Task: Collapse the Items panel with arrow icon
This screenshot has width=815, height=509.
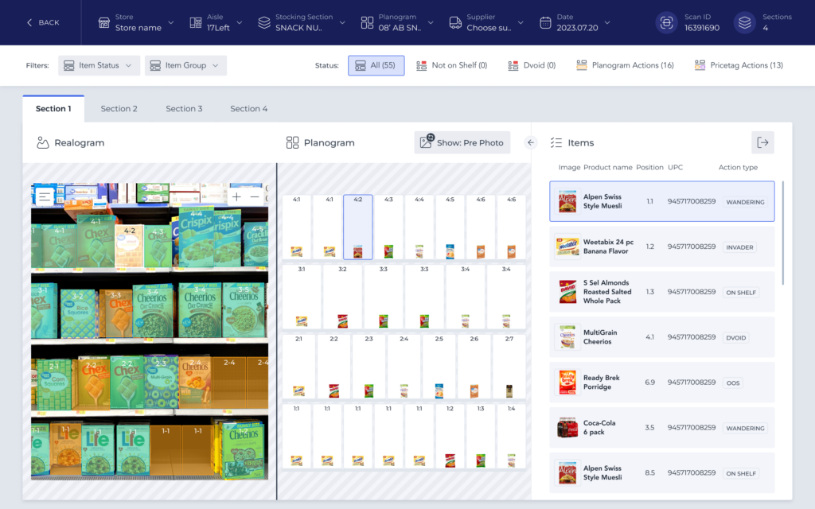Action: coord(531,143)
